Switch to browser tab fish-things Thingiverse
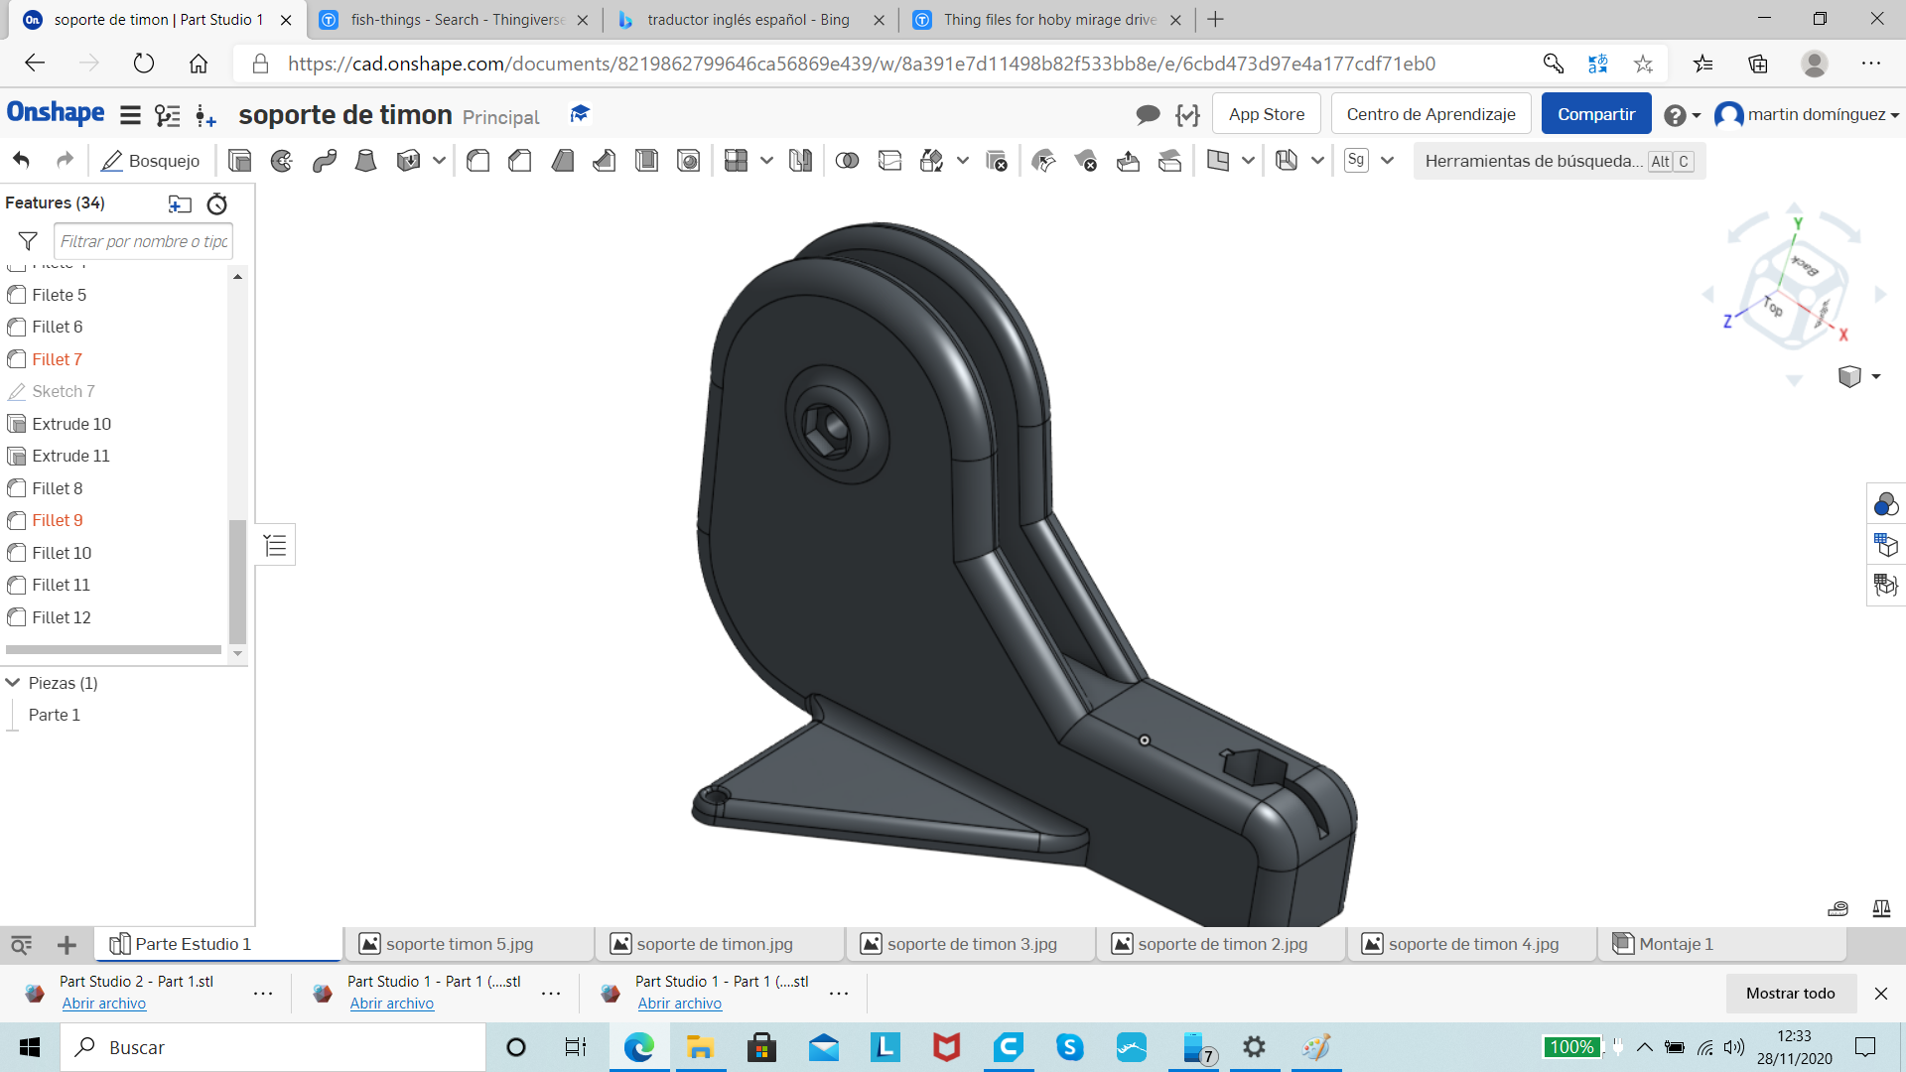Viewport: 1906px width, 1072px height. click(456, 20)
